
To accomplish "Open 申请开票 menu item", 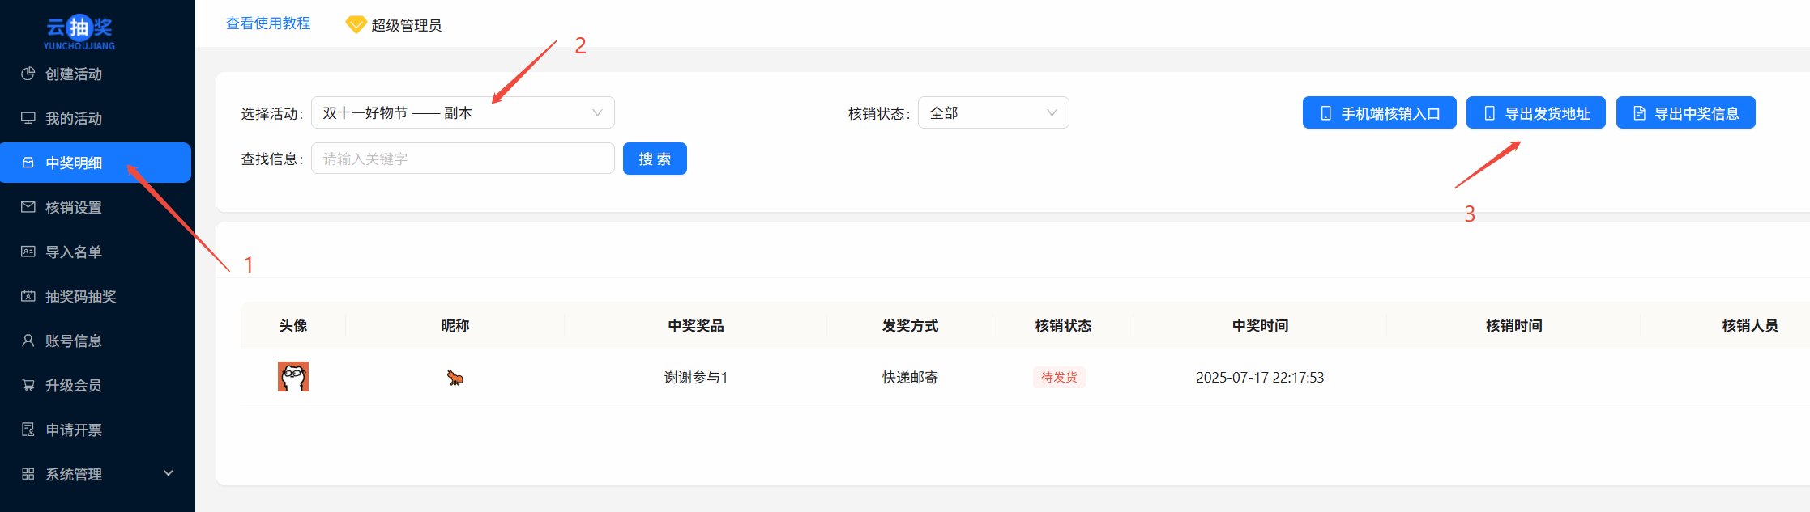I will click(x=96, y=429).
